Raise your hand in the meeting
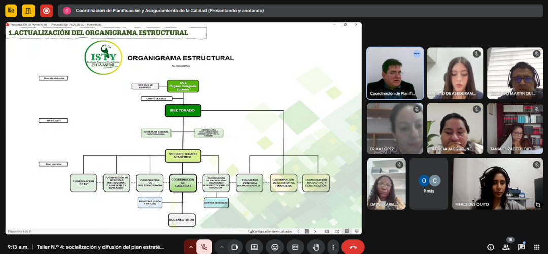Image resolution: width=548 pixels, height=254 pixels. [x=316, y=247]
